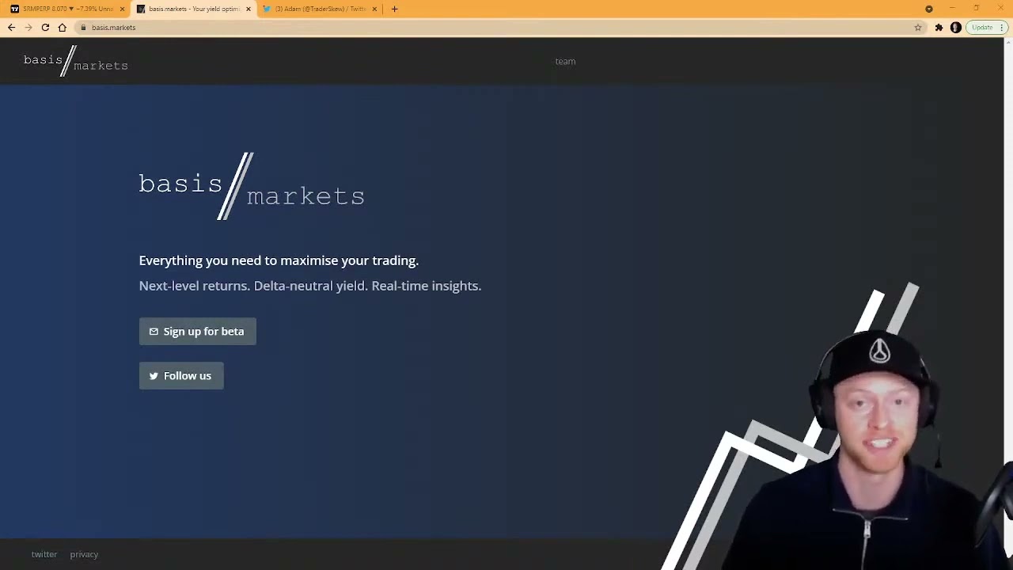The image size is (1013, 570).
Task: Open the Extensions puzzle icon
Action: click(939, 28)
